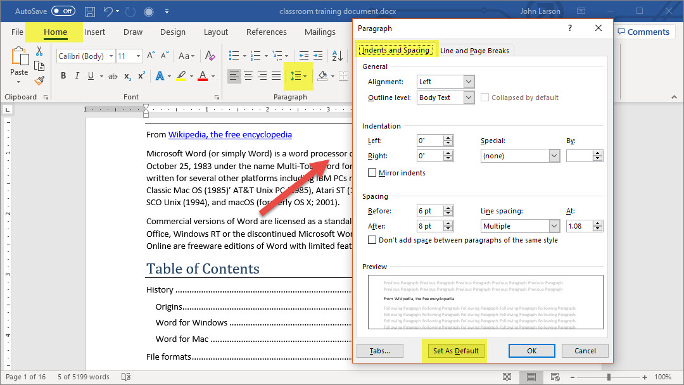Click the zoom slider in status bar
This screenshot has width=684, height=385.
pyautogui.click(x=609, y=377)
